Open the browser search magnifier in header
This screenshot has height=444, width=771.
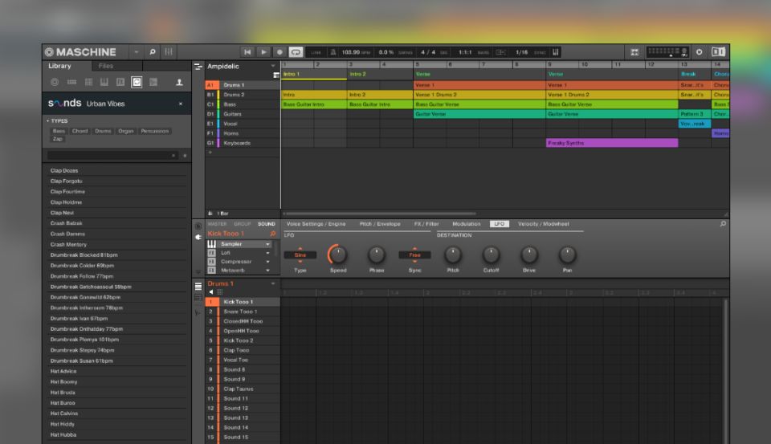153,51
